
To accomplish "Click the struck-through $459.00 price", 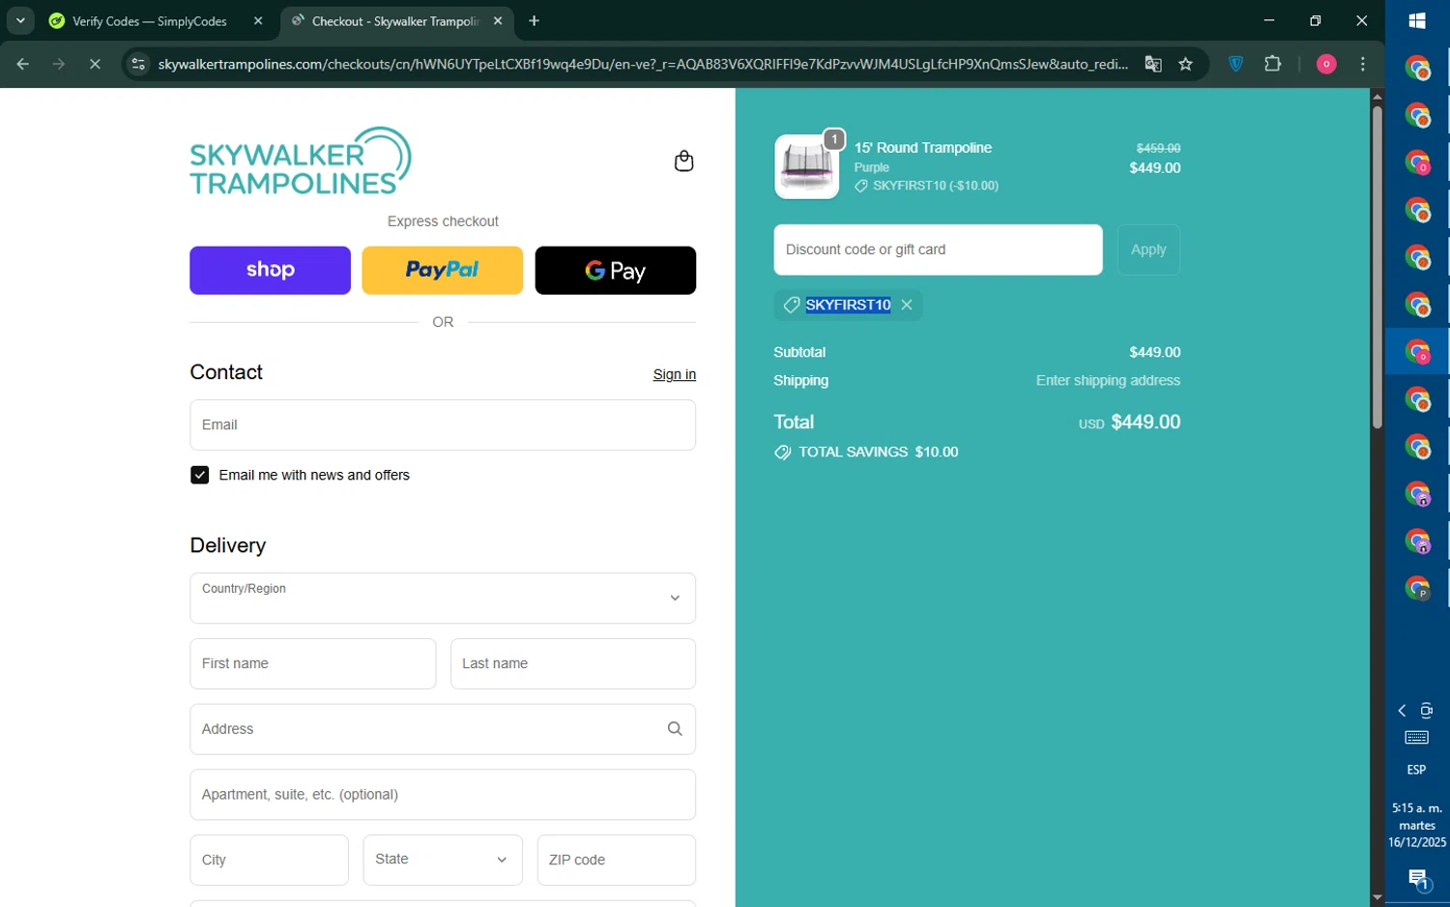I will [1158, 148].
